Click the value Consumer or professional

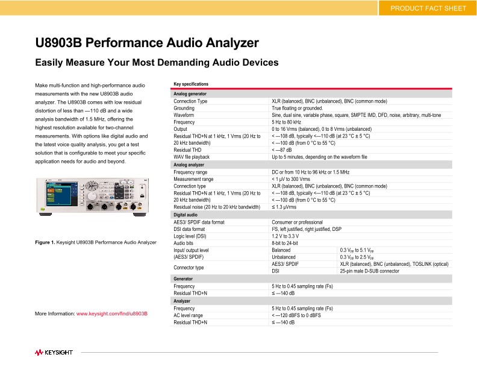click(x=297, y=222)
